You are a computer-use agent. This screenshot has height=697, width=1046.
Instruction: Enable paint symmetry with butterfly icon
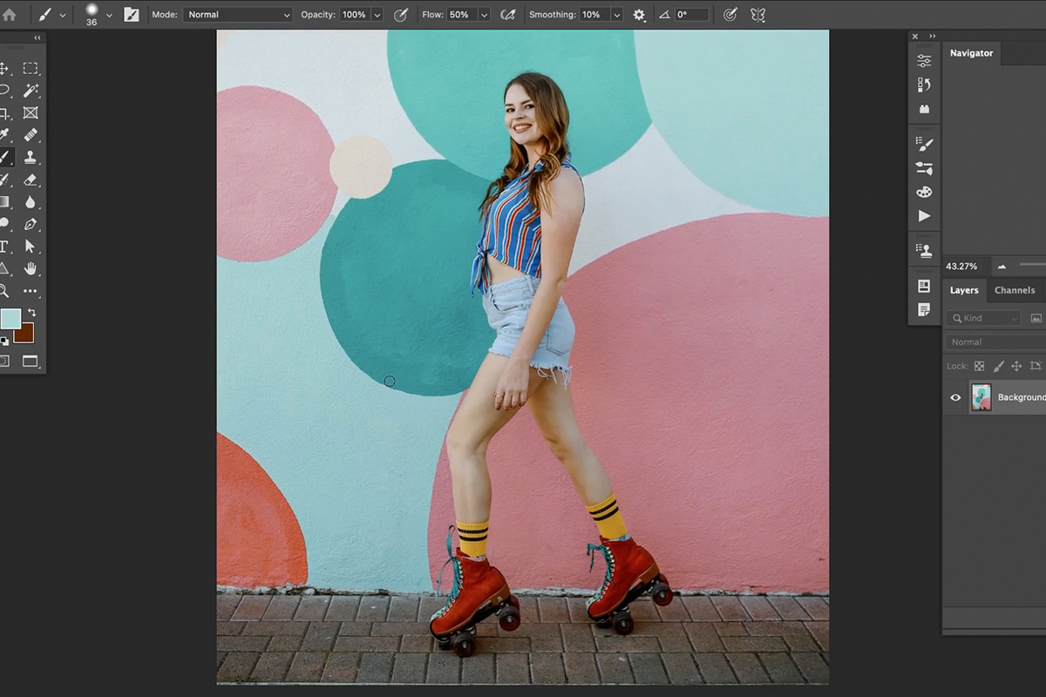(x=757, y=14)
